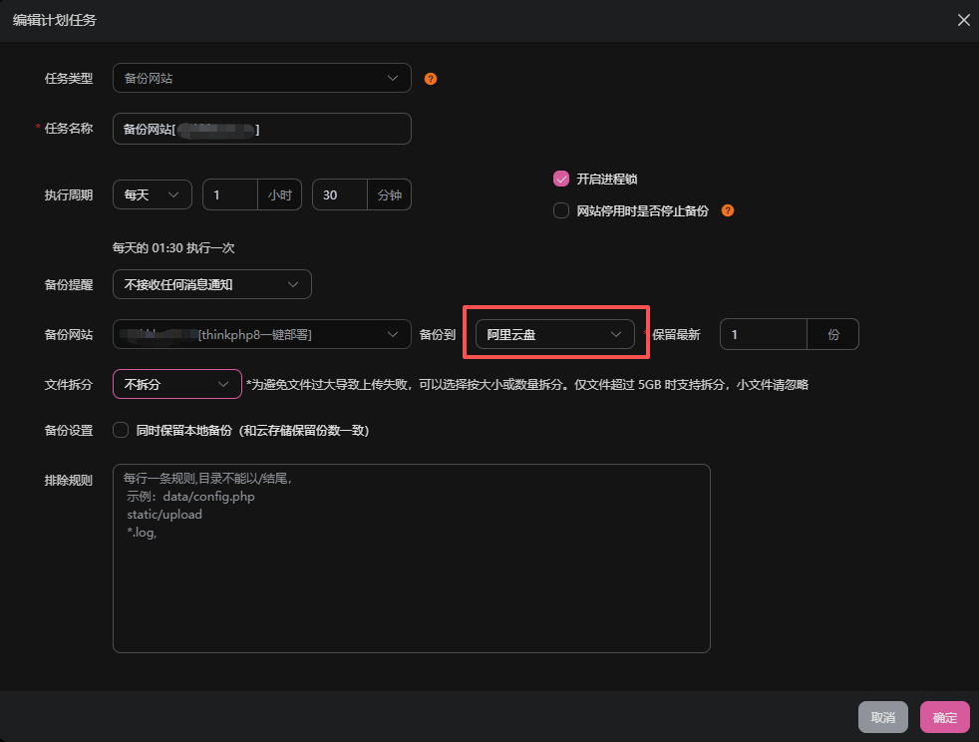Open the 备份提醒 notification dropdown
979x742 pixels.
211,284
